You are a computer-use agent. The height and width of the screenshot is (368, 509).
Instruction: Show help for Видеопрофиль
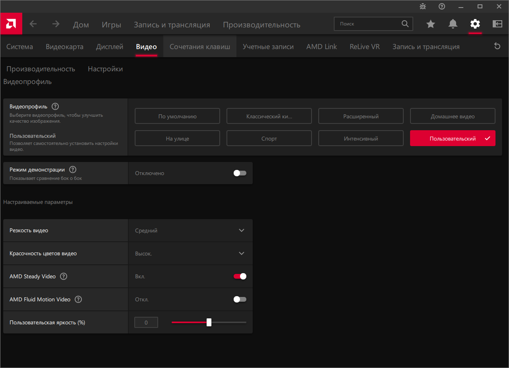tap(55, 106)
